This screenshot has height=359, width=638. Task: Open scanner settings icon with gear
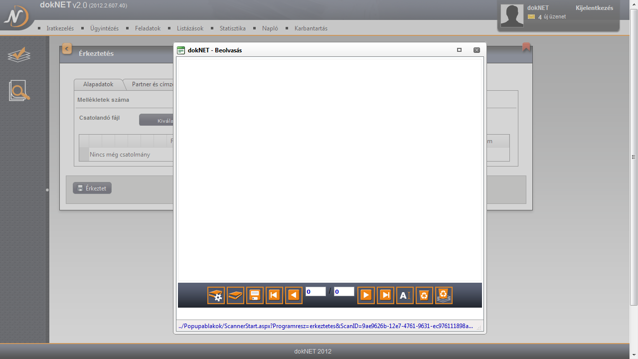pos(216,295)
